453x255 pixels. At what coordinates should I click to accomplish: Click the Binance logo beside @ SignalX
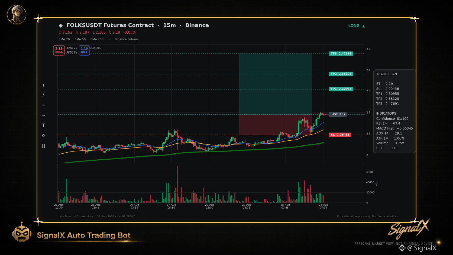tap(402, 248)
